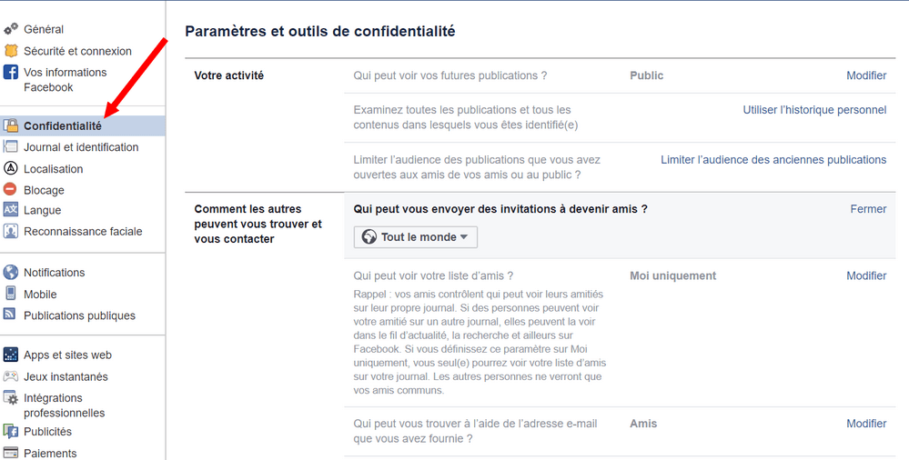Click the red Blocage icon
The width and height of the screenshot is (909, 460).
point(10,189)
